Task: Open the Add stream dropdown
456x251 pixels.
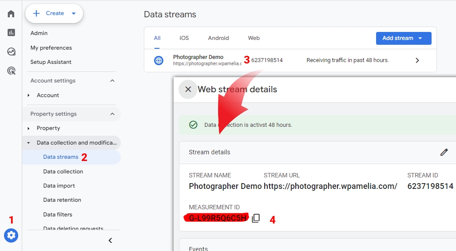Action: pos(403,38)
